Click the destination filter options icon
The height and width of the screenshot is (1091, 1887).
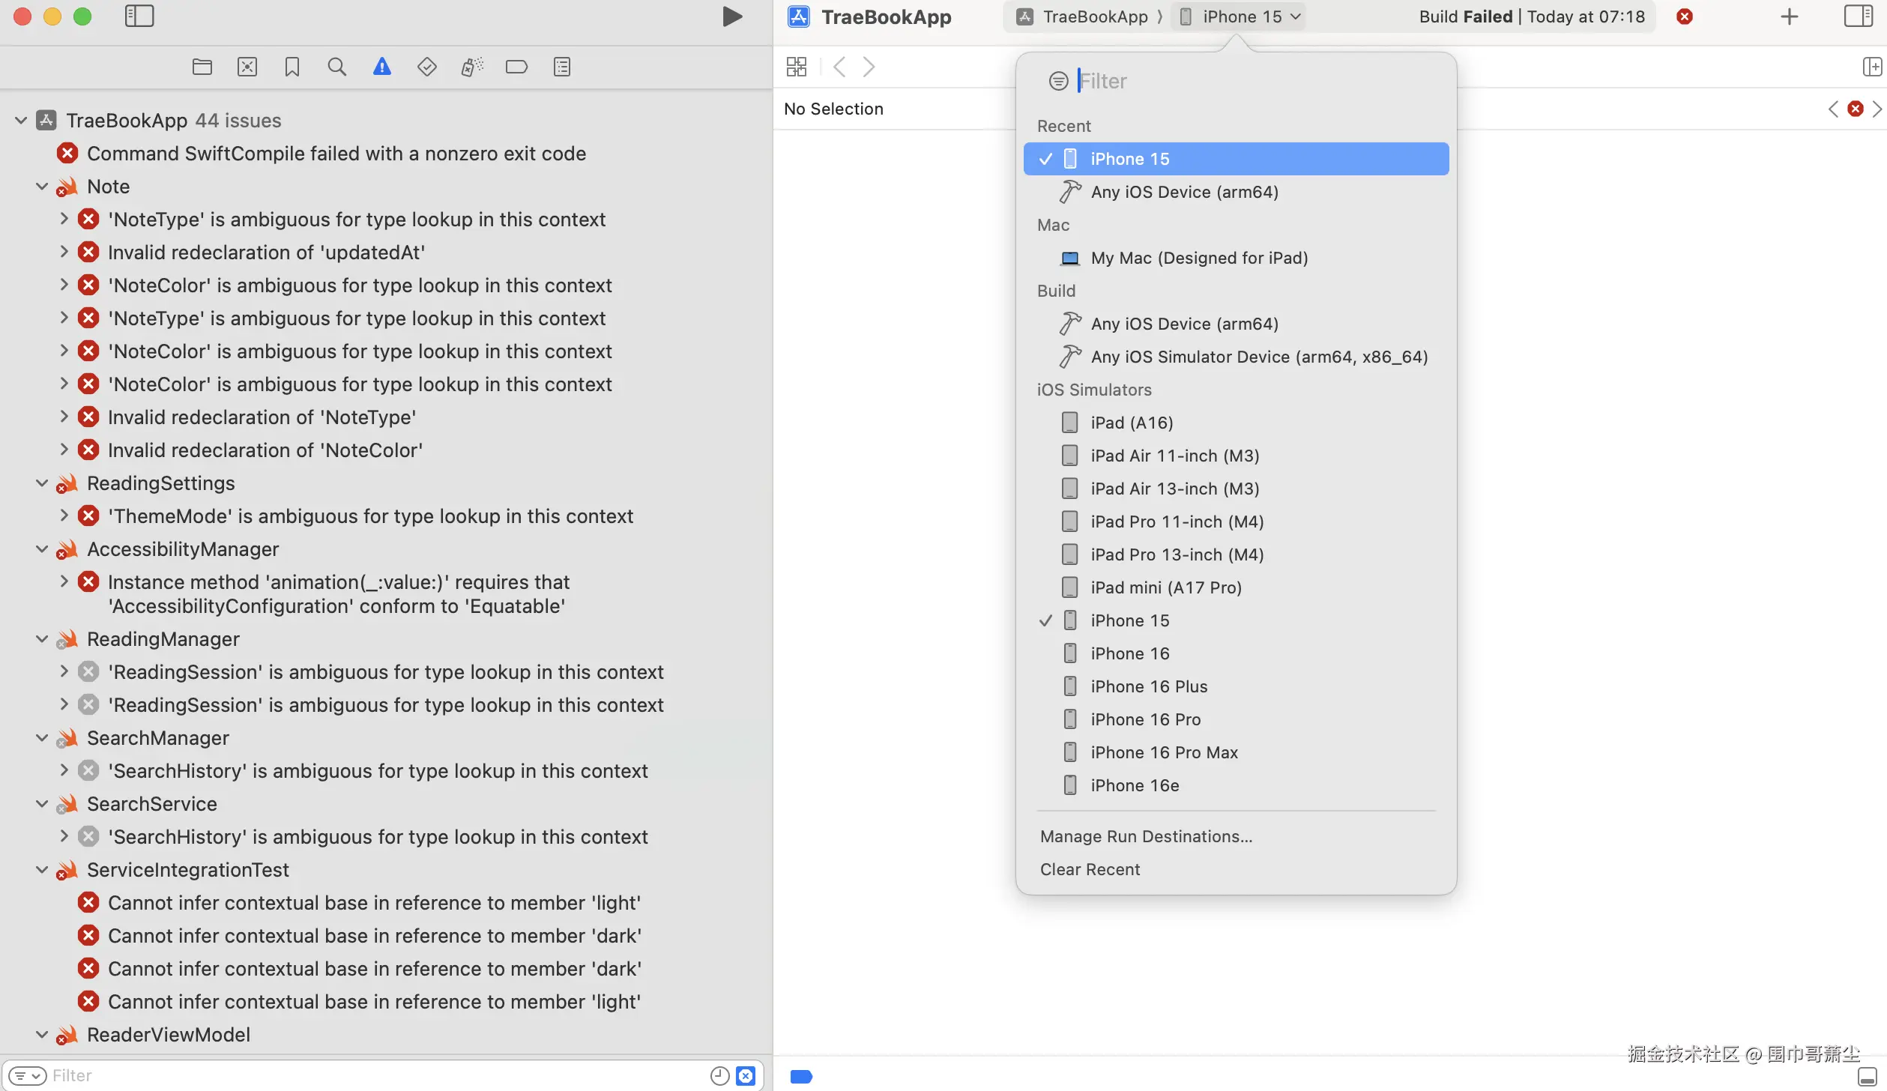point(1058,81)
